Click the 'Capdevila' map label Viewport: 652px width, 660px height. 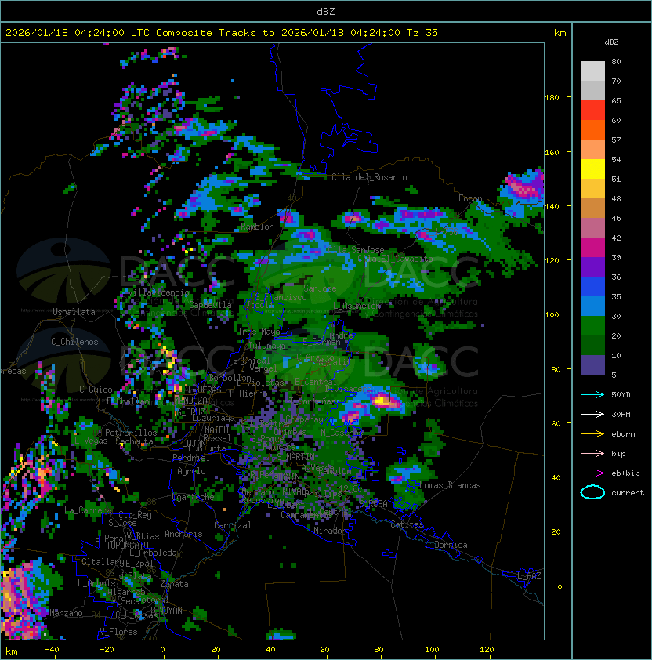(211, 305)
